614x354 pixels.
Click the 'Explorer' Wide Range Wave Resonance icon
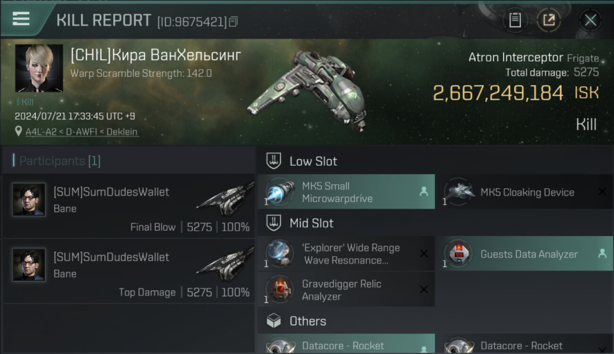click(x=280, y=254)
